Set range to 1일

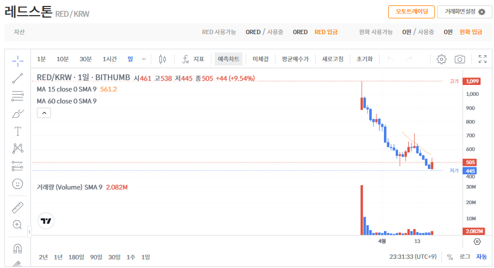[x=145, y=257]
